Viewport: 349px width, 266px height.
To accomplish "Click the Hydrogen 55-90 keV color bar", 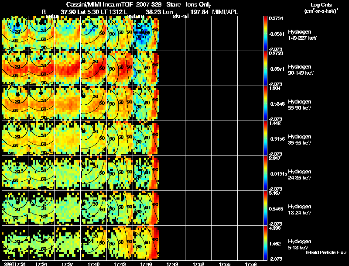I will [x=265, y=104].
